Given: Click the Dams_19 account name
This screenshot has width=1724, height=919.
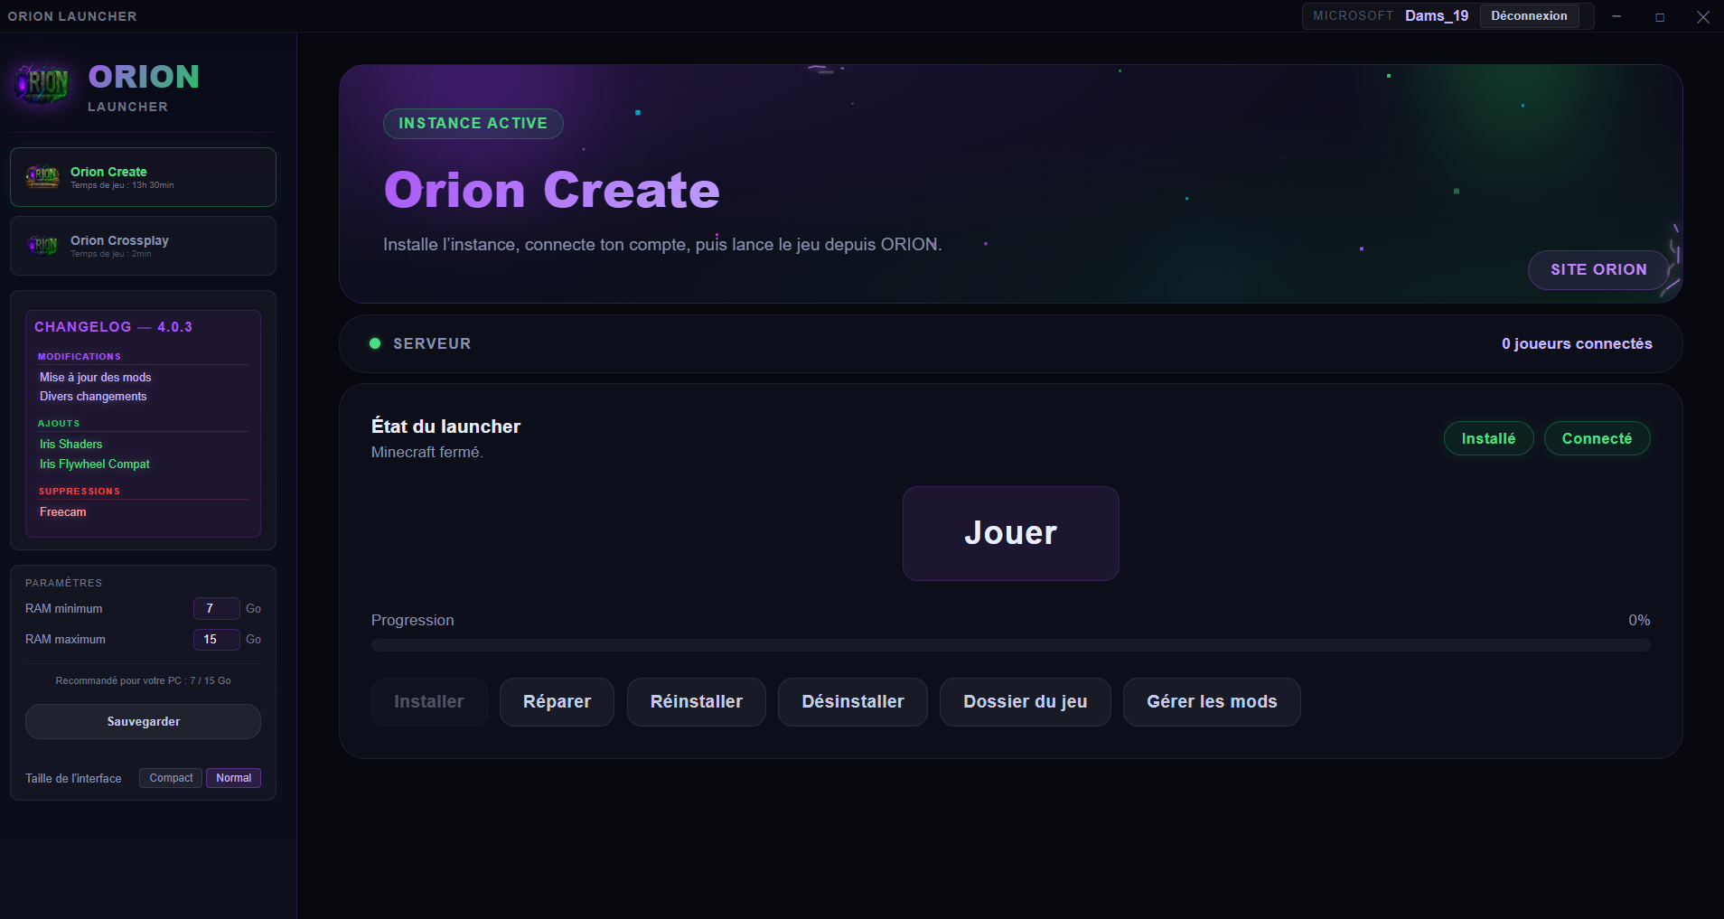Looking at the screenshot, I should point(1437,16).
